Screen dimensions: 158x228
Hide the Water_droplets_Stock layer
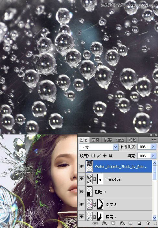(x=82, y=166)
